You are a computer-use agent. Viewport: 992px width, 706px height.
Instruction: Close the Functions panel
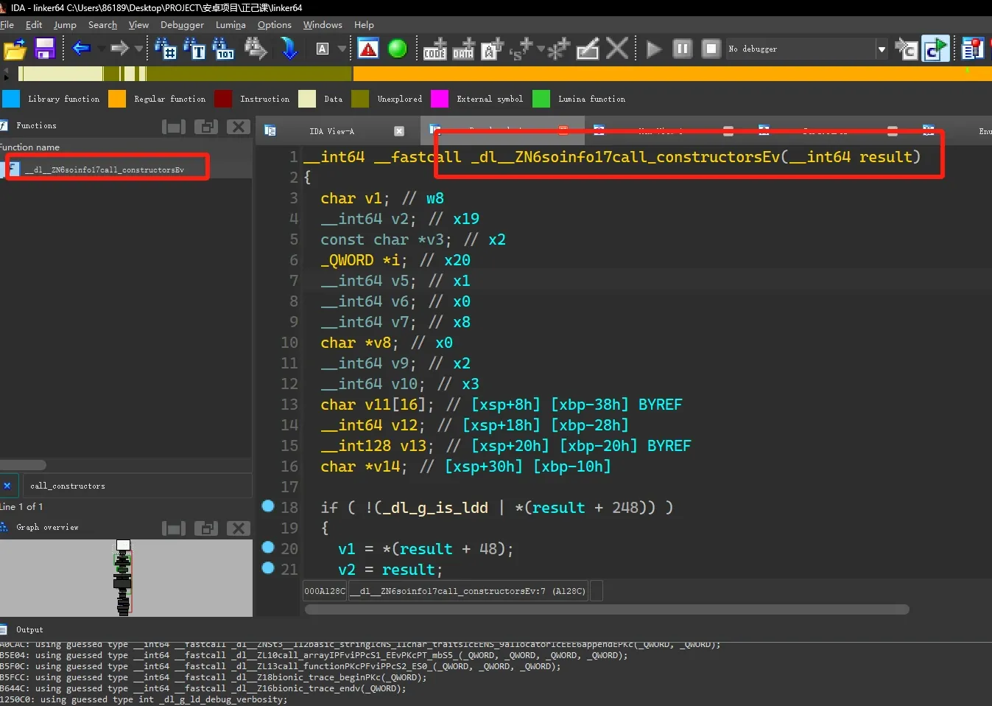coord(238,127)
